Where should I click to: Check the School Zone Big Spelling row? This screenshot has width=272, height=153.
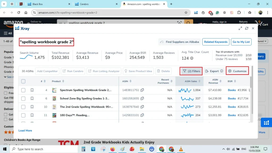(23, 98)
